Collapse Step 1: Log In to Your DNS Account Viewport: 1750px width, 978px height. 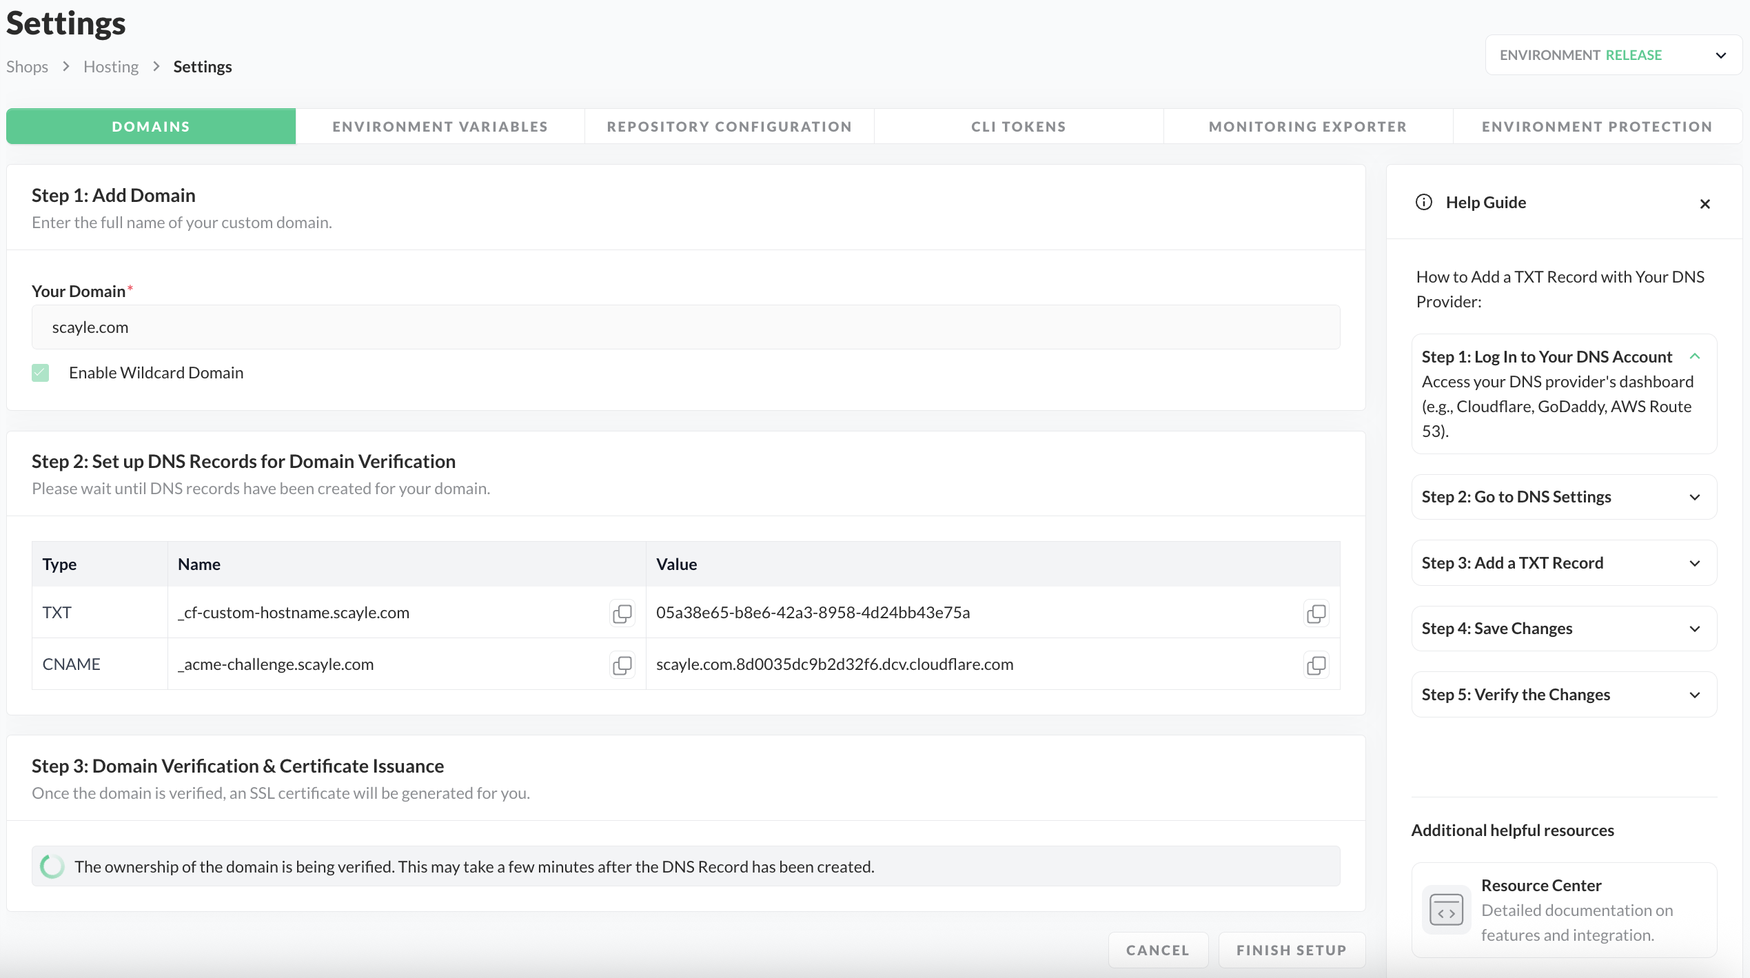(x=1695, y=356)
